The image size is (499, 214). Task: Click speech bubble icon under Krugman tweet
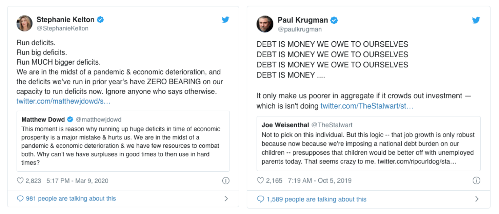[260, 199]
